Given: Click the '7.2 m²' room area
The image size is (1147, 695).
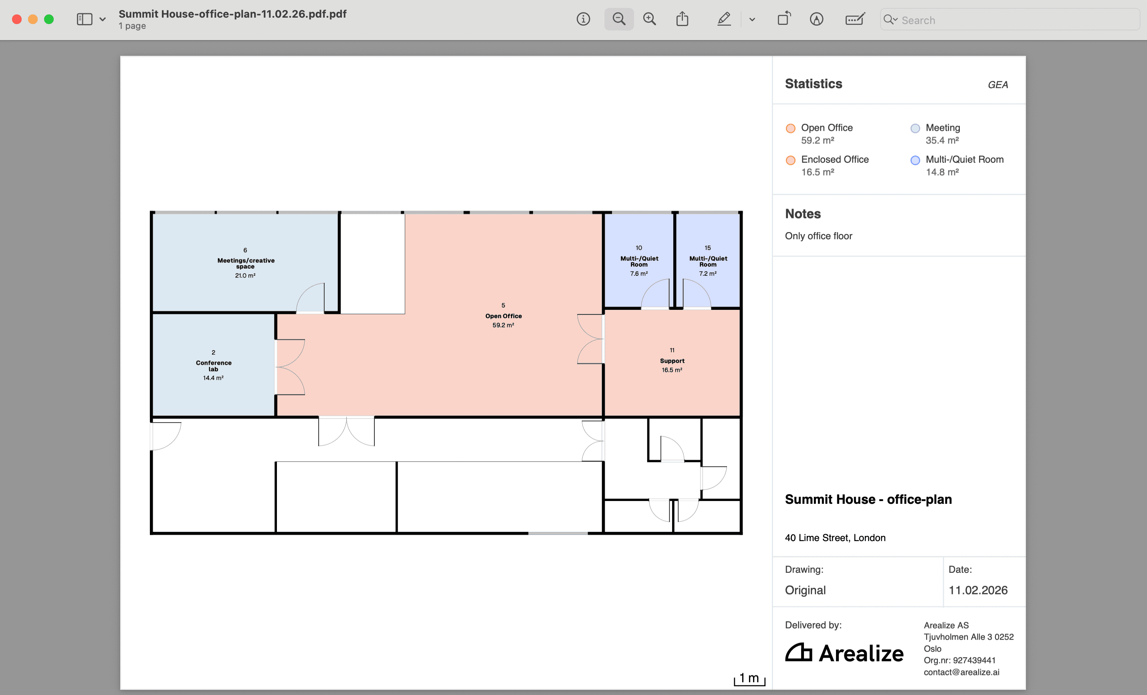Looking at the screenshot, I should point(708,274).
